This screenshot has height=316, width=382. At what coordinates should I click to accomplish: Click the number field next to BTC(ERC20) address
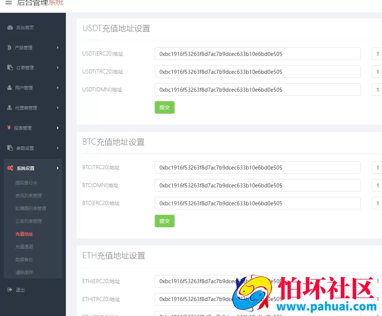(x=377, y=203)
